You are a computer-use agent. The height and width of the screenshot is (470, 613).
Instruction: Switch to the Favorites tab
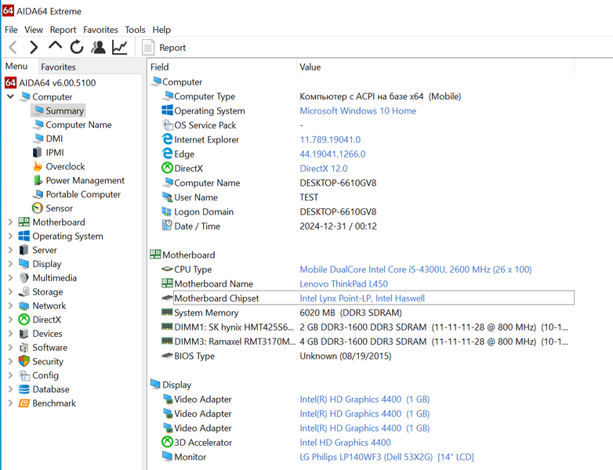(58, 67)
